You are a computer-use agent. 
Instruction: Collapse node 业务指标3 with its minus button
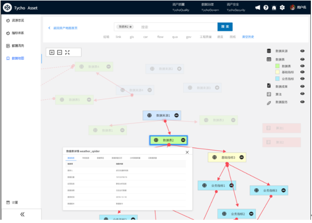tap(284, 190)
